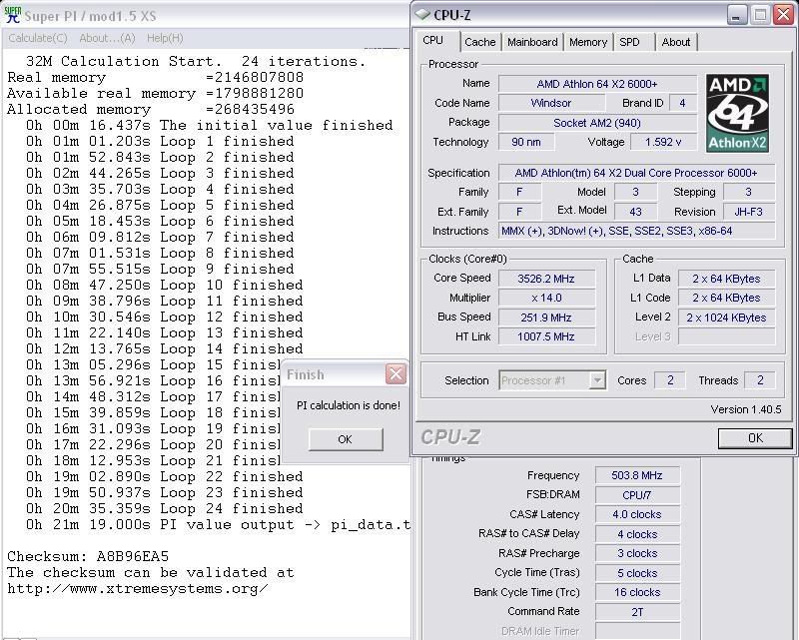Switch to the SPD tab in CPU-Z
Screen dimensions: 799x640
click(x=630, y=42)
